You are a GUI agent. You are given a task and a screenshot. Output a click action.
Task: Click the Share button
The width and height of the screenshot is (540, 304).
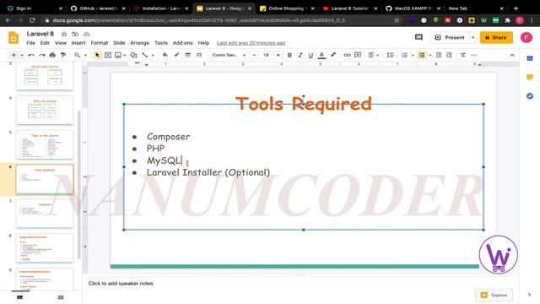496,37
